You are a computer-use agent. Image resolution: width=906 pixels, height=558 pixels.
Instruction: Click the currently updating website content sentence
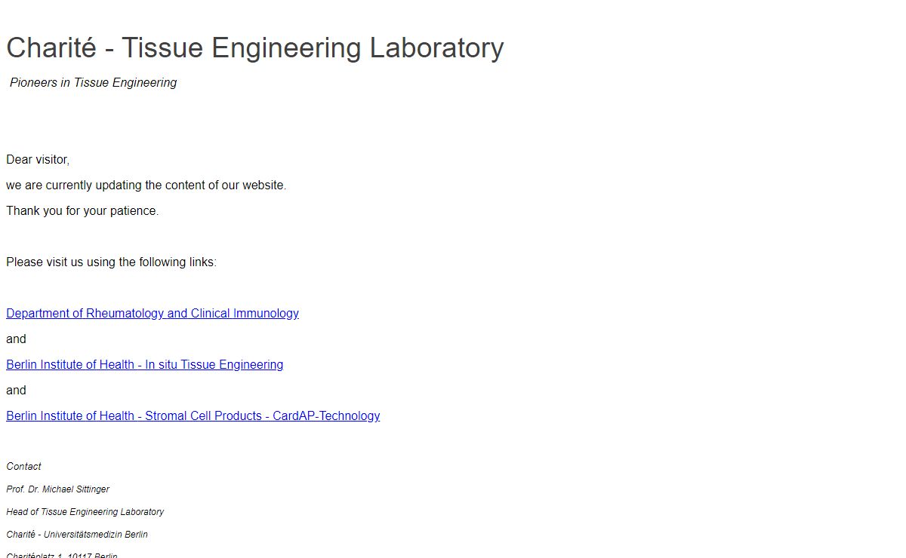[x=146, y=185]
